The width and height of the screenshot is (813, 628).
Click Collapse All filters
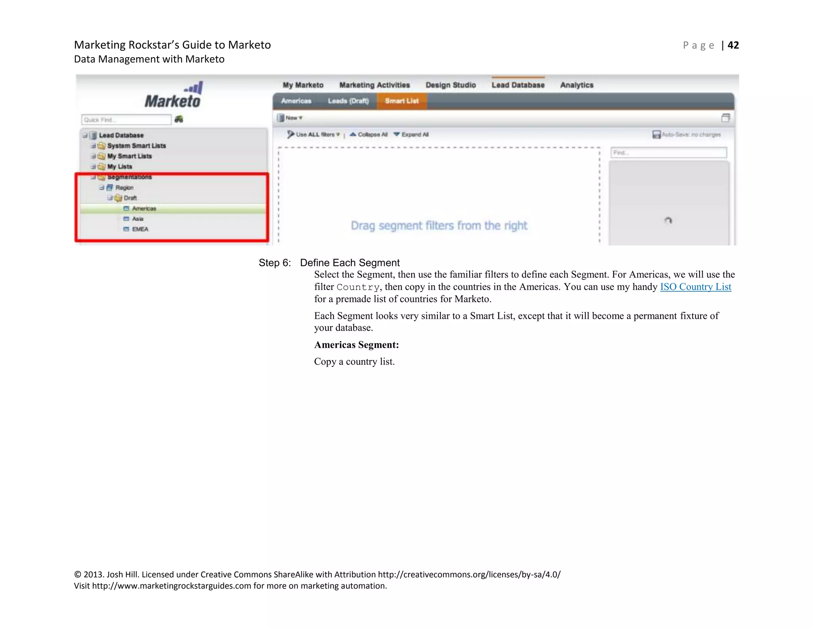point(368,135)
